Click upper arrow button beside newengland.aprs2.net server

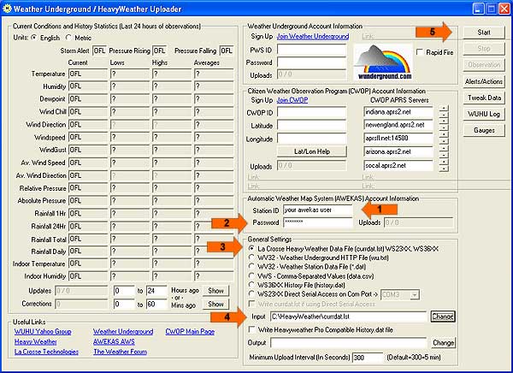(x=444, y=121)
